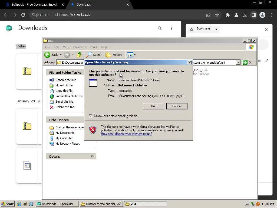Click Cancel in the Security Warning dialog
The height and width of the screenshot is (208, 277).
point(177,106)
